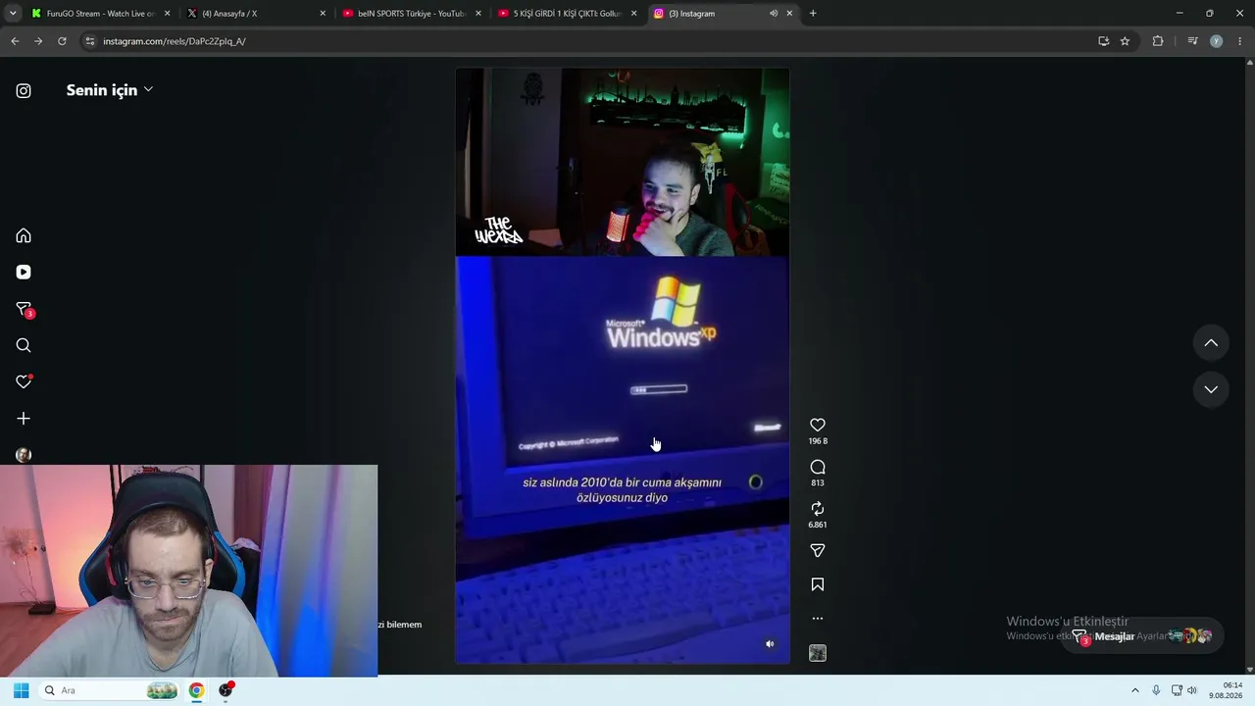Go to the previous reel with up arrow
The height and width of the screenshot is (706, 1255).
coord(1211,343)
